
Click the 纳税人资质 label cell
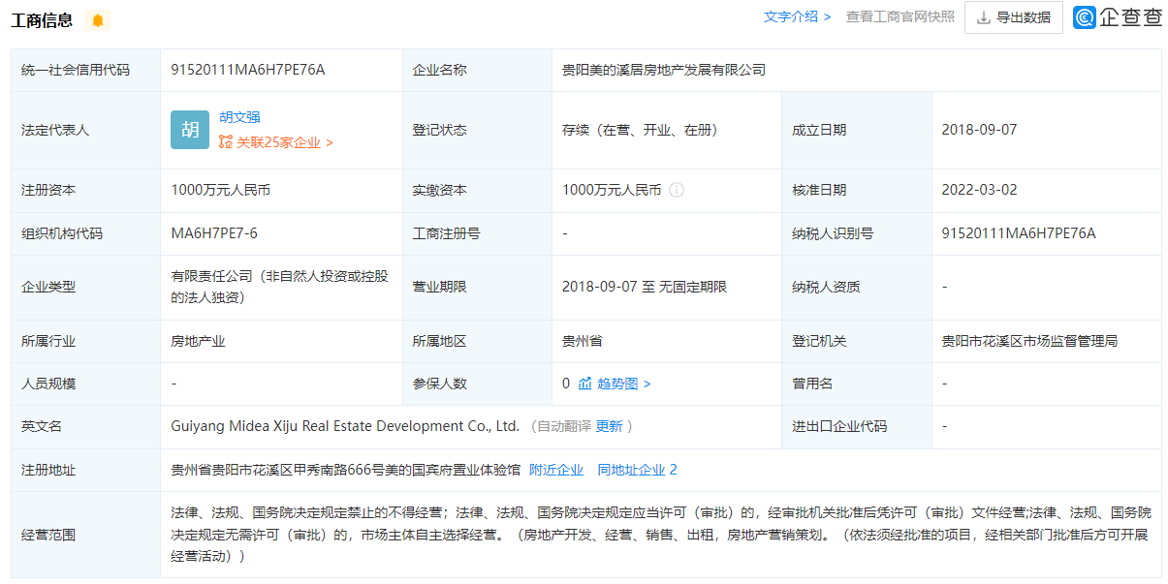coord(857,287)
